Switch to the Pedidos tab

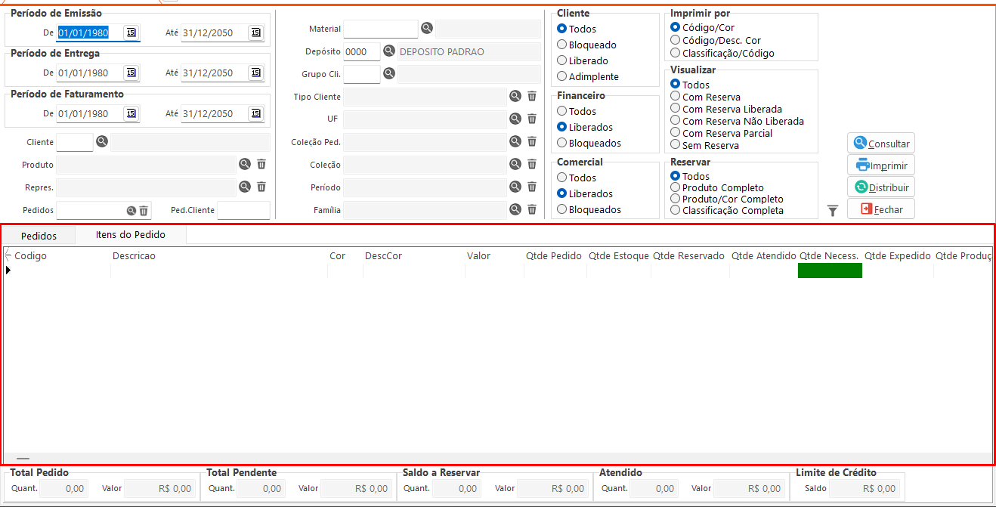38,236
